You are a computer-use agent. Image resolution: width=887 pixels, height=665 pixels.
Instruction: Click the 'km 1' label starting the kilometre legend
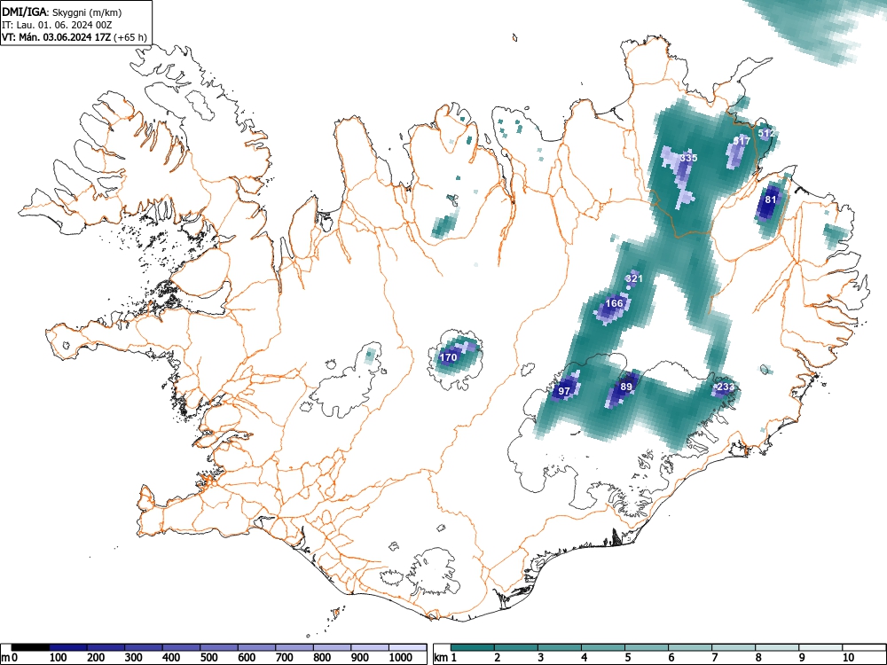coord(446,658)
